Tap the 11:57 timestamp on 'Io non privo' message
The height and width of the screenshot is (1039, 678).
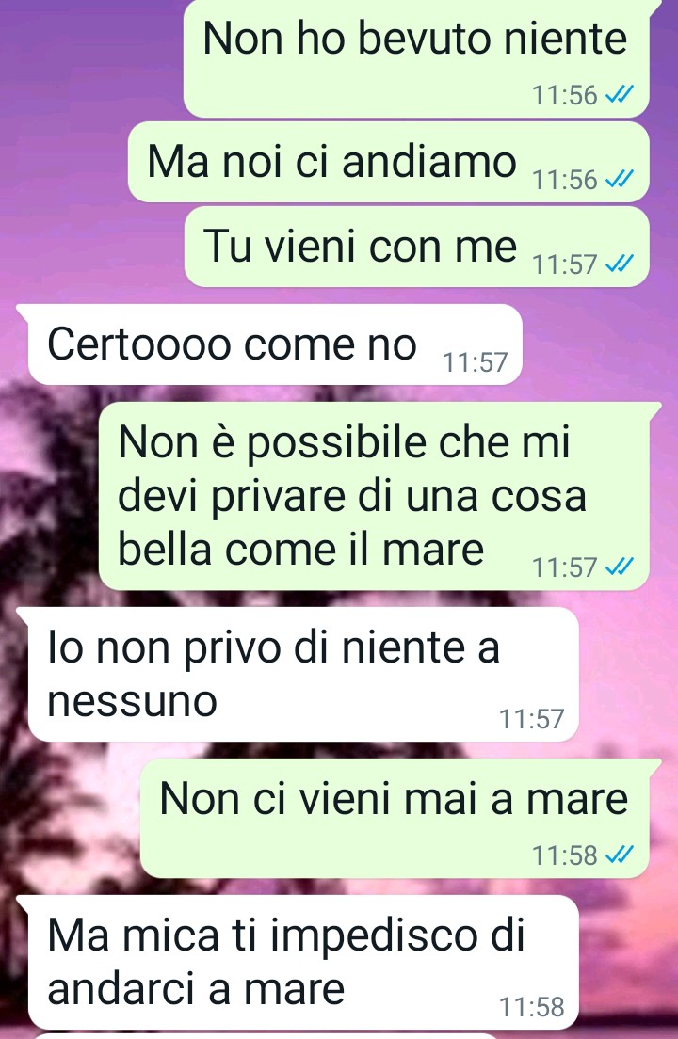coord(531,719)
